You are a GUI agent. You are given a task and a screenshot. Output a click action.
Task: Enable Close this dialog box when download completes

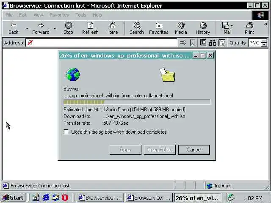click(x=66, y=132)
